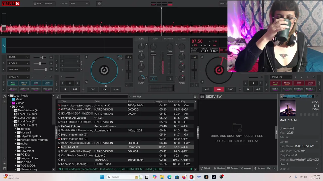The width and height of the screenshot is (323, 181).
Task: Open settings gear for WAHWAH effect
Action: [x=51, y=69]
